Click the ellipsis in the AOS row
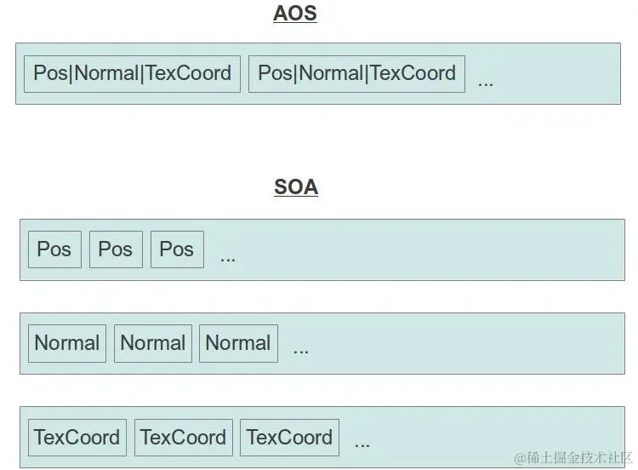The width and height of the screenshot is (638, 470). [486, 84]
